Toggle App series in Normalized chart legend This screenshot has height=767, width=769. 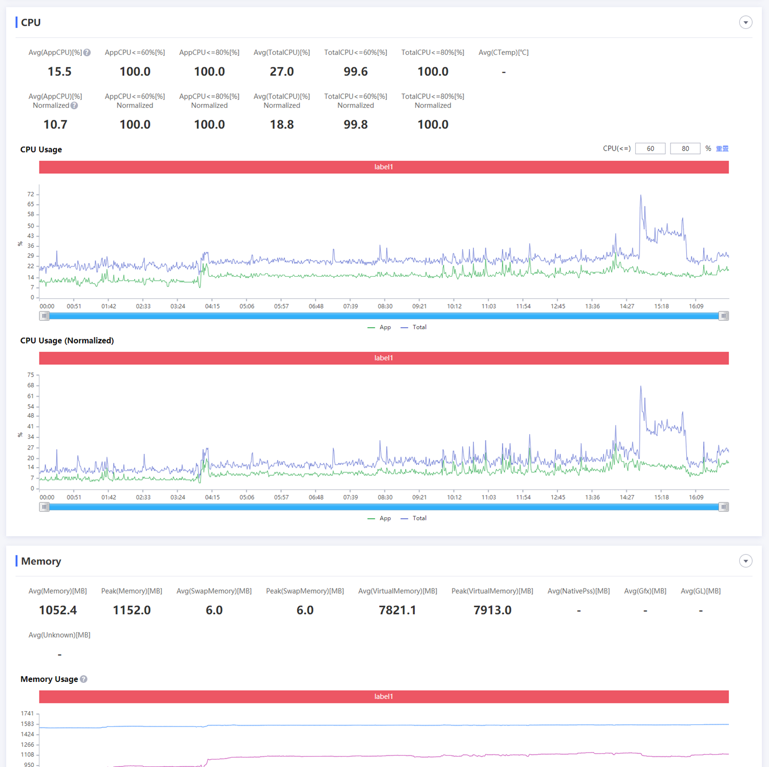(379, 518)
